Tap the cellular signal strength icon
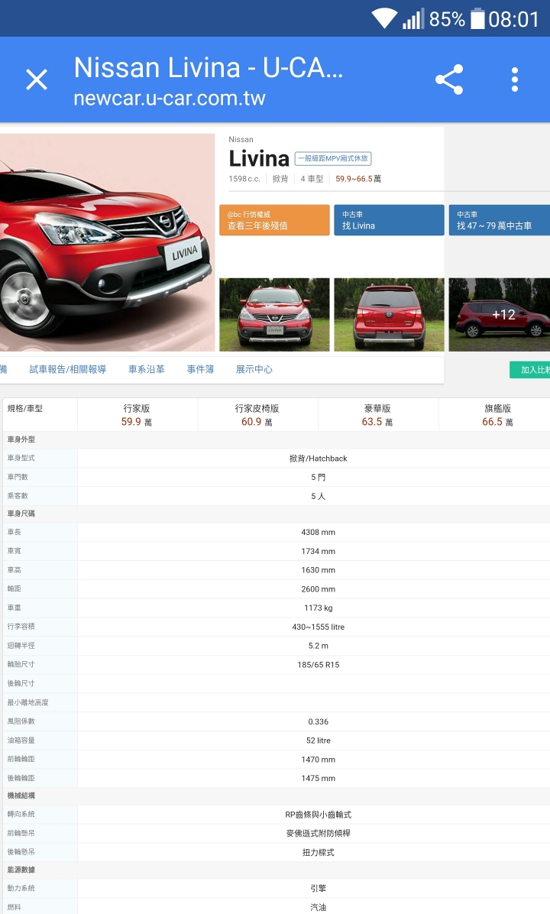This screenshot has height=914, width=550. coord(413,18)
